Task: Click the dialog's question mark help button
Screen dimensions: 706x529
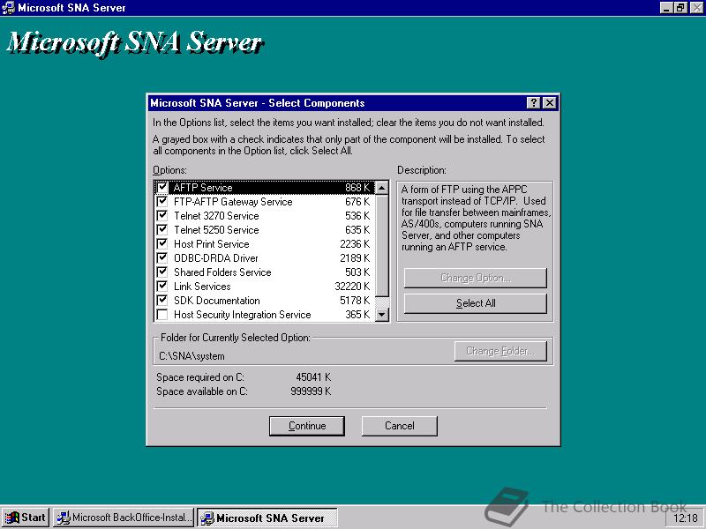Action: click(534, 103)
